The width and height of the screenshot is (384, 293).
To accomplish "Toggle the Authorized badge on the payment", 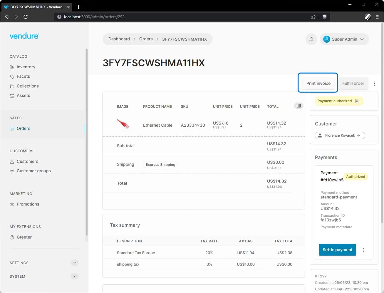I will tap(356, 176).
